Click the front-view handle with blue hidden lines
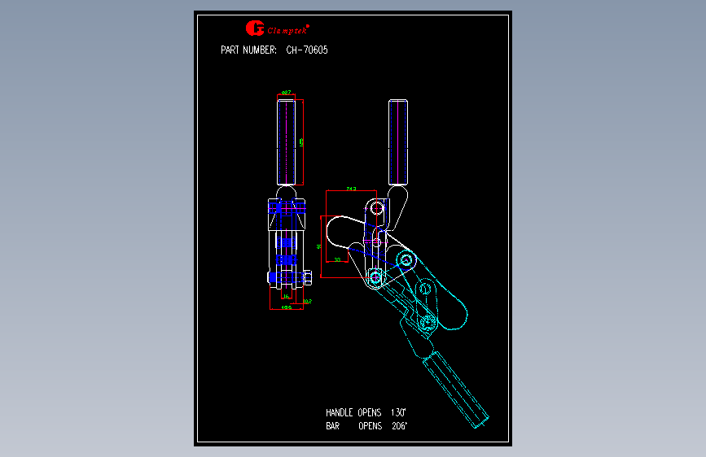Image resolution: width=706 pixels, height=457 pixels. [x=287, y=142]
